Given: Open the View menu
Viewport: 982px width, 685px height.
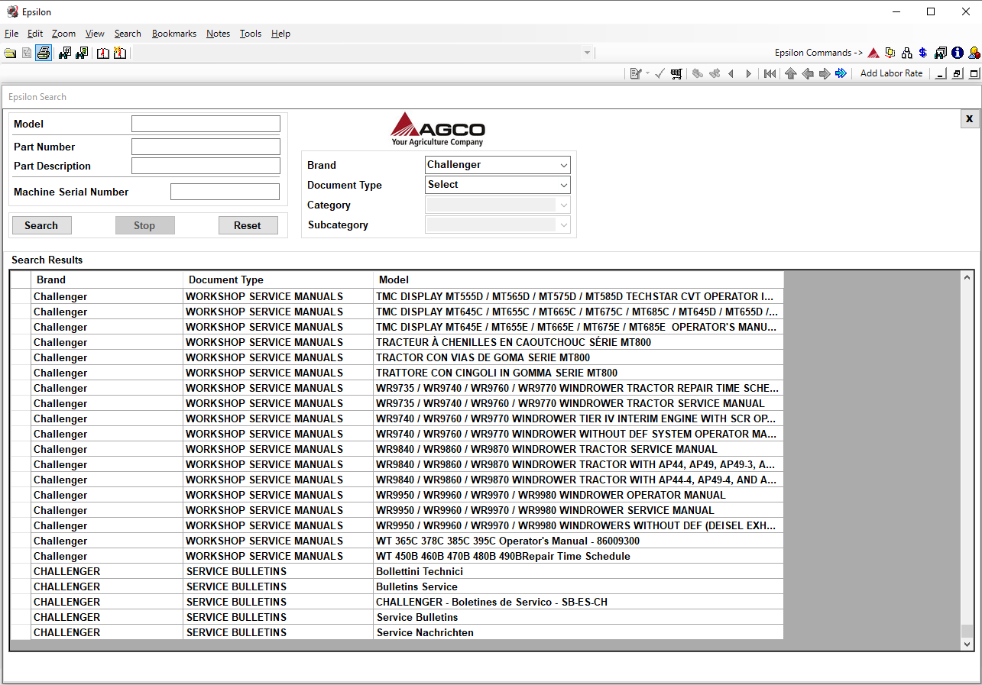Looking at the screenshot, I should [x=95, y=34].
